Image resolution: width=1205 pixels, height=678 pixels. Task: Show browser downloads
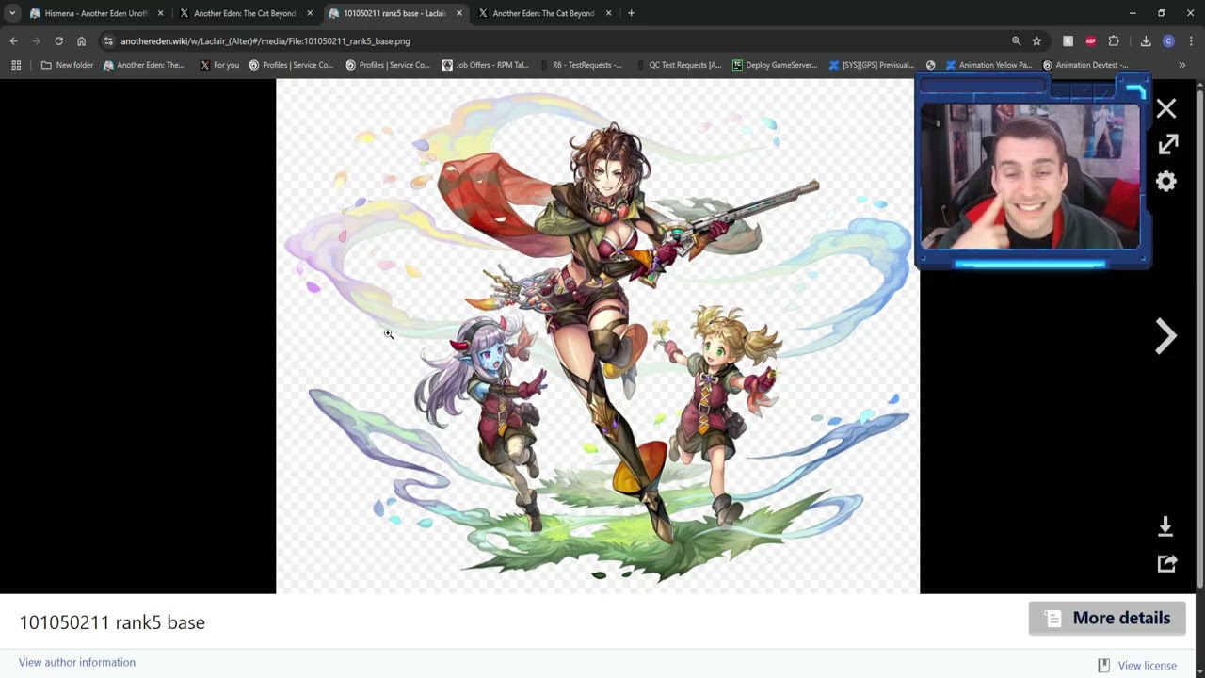click(x=1146, y=41)
